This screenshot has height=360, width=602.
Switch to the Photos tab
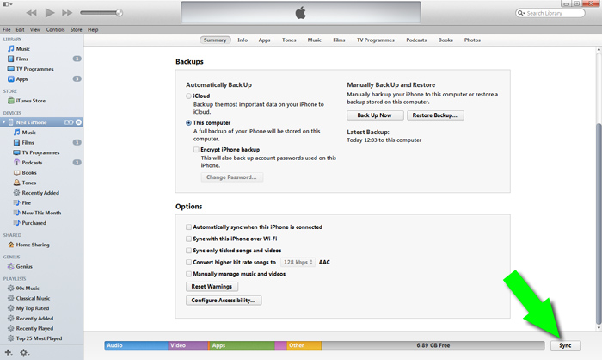click(472, 40)
